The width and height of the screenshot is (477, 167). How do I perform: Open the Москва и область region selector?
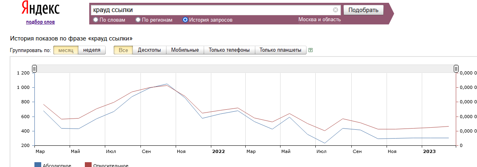click(x=320, y=20)
